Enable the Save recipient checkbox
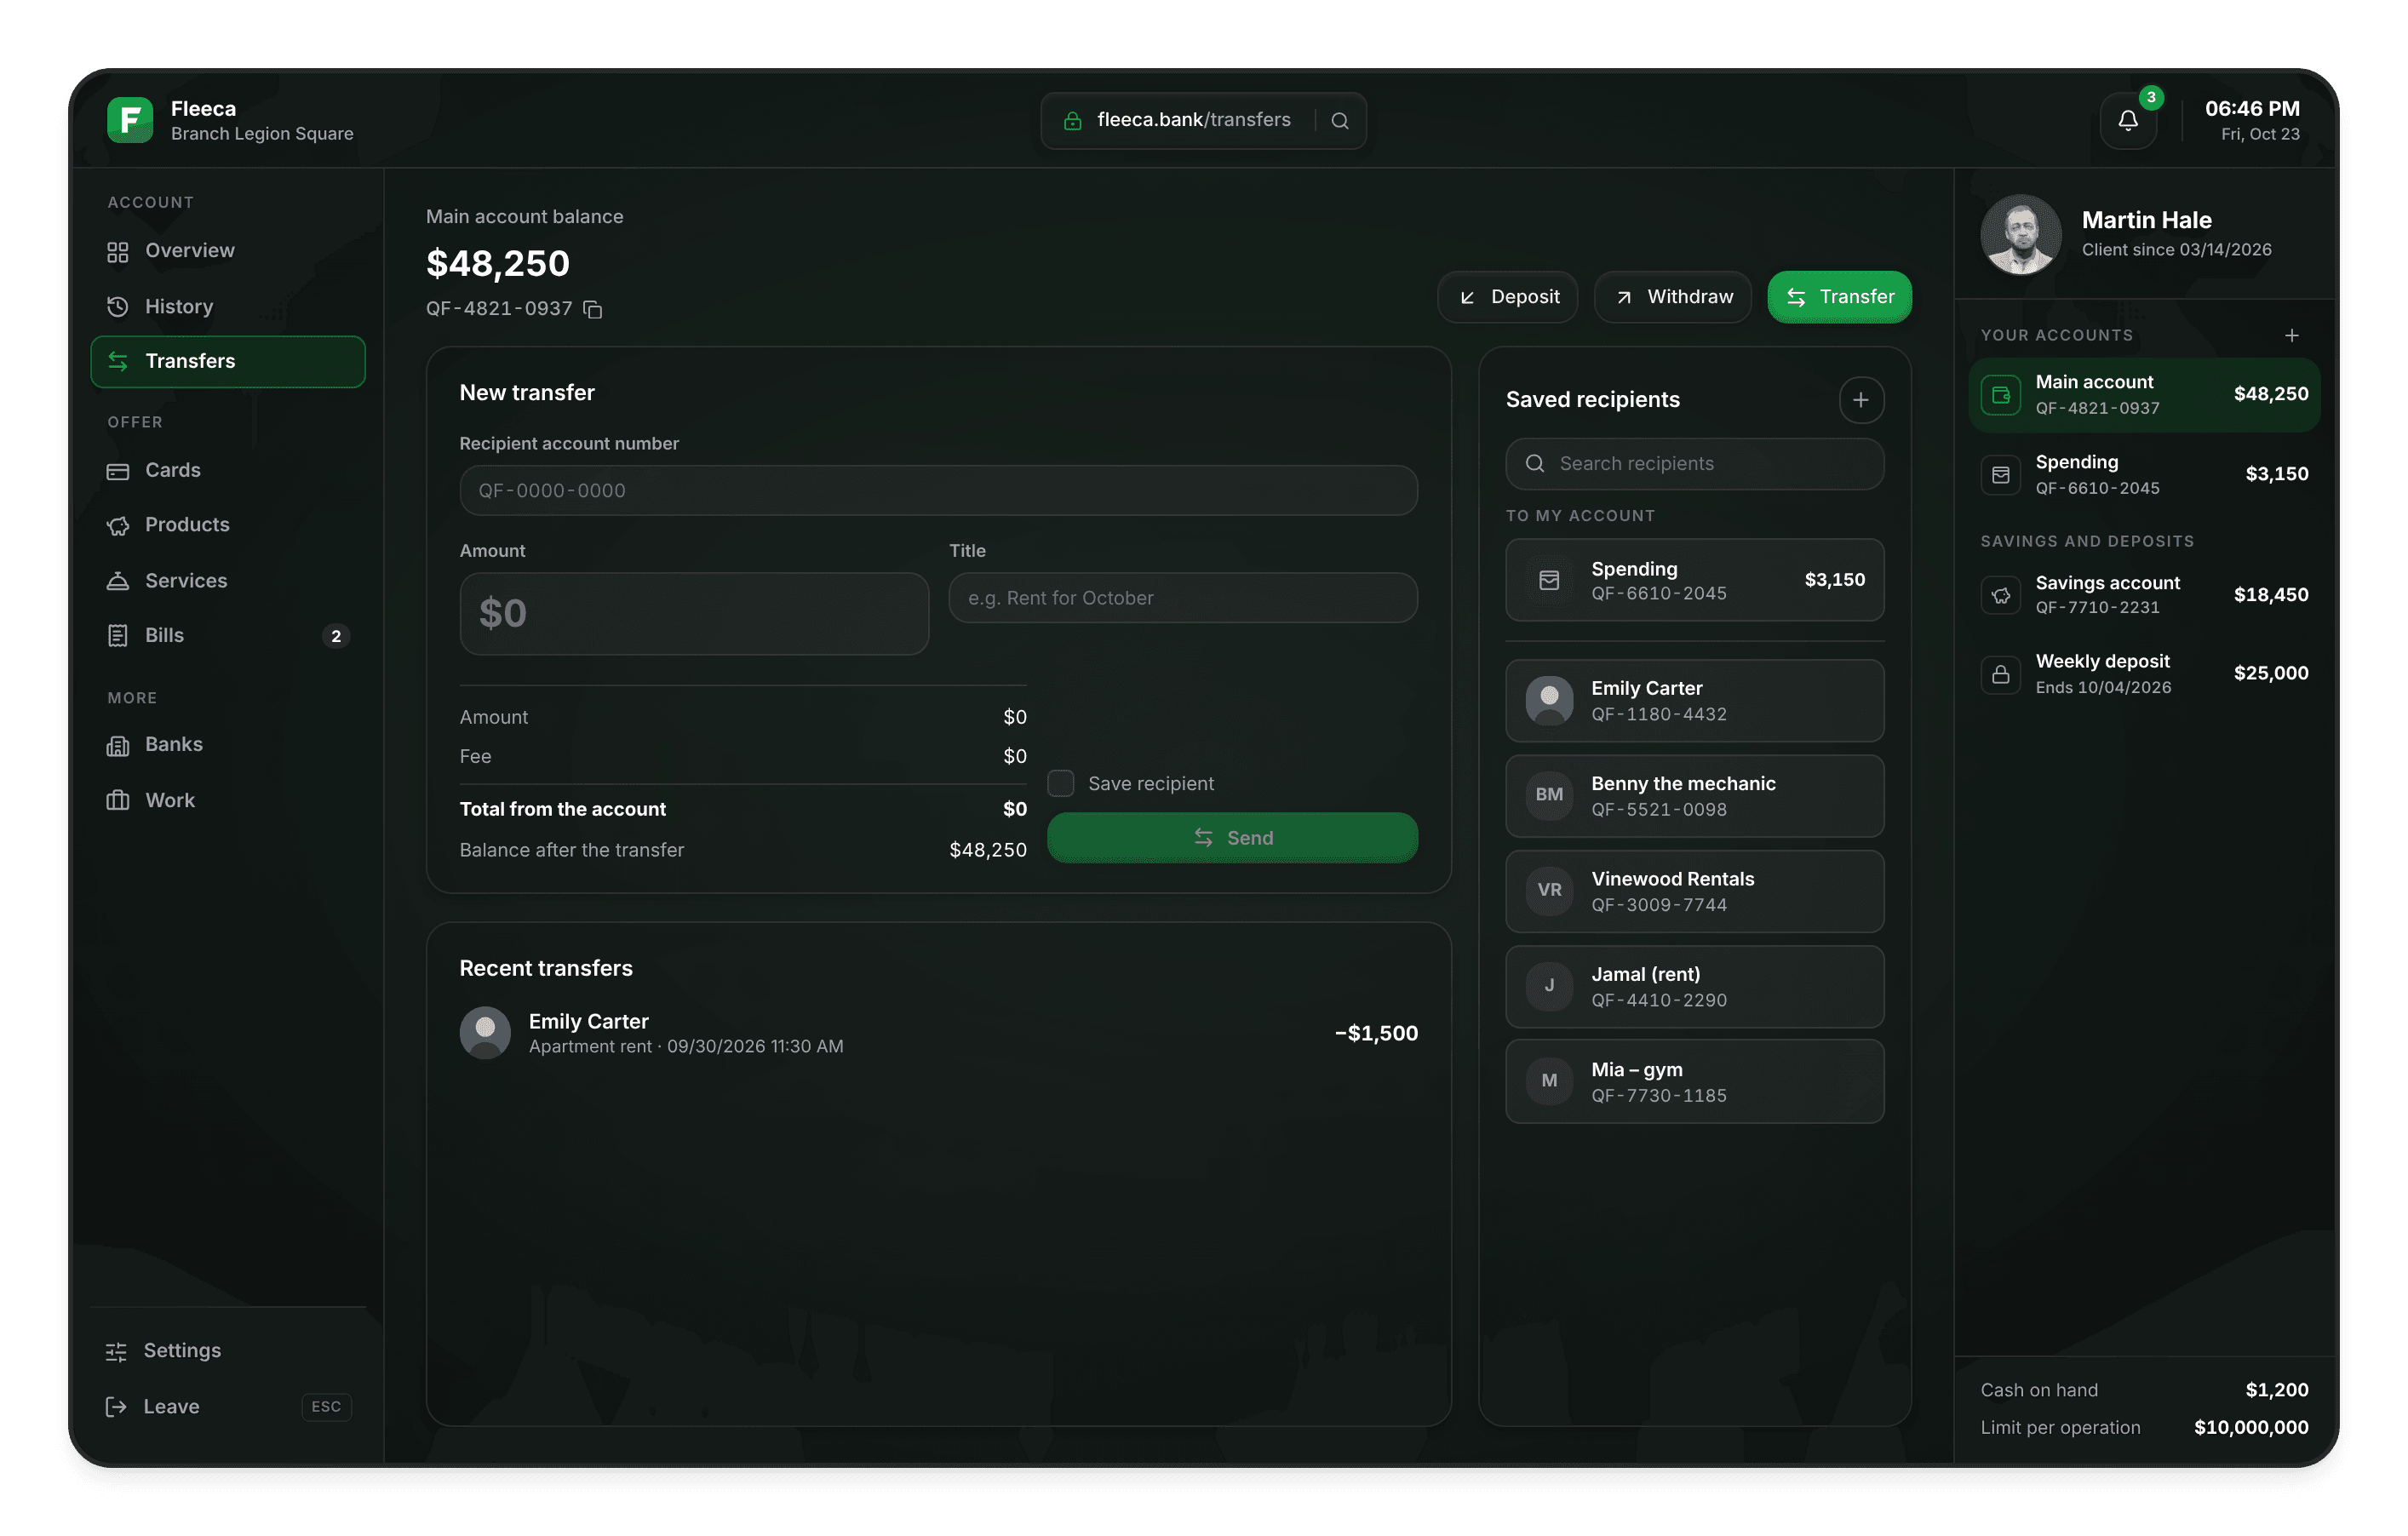Screen dimensions: 2408x1536 pos(1061,783)
